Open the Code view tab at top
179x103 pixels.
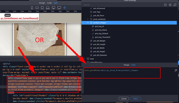(x=49, y=3)
